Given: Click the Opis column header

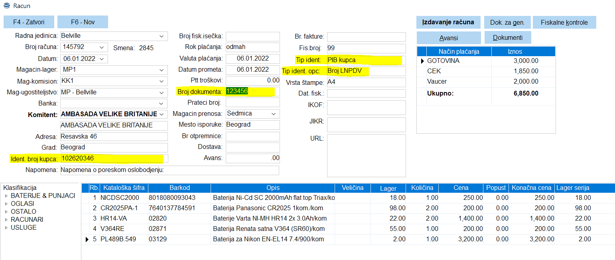Looking at the screenshot, I should click(273, 188).
